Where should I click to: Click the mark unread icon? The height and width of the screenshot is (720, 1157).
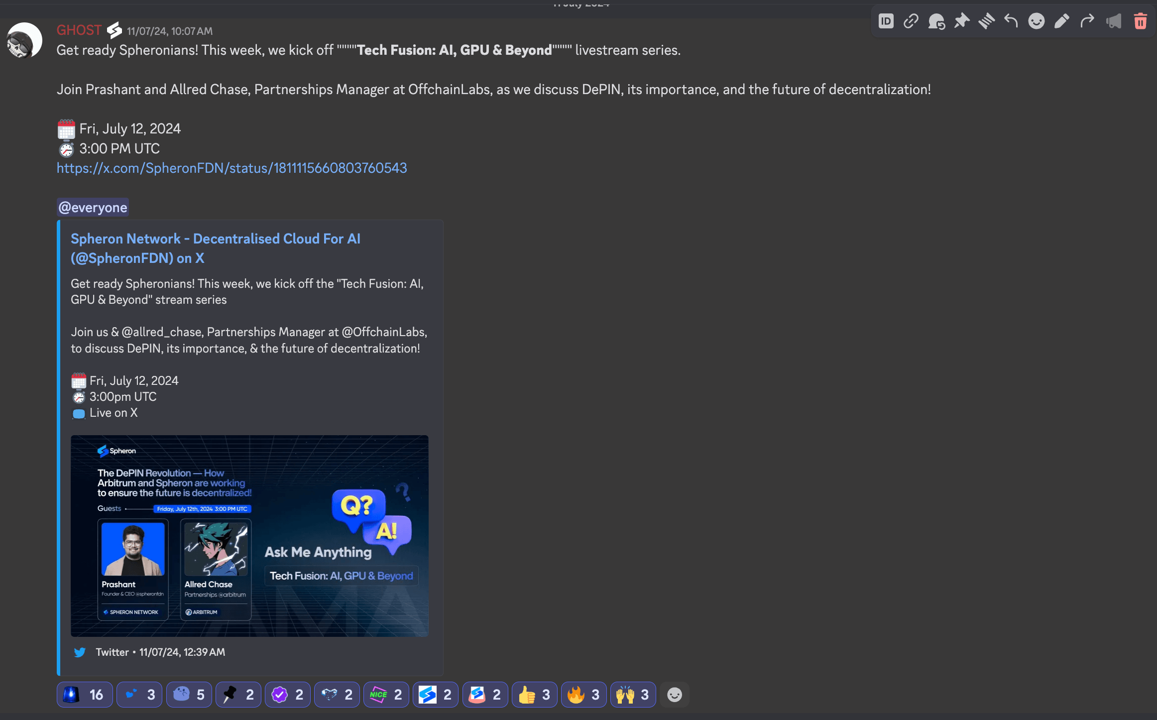click(936, 21)
